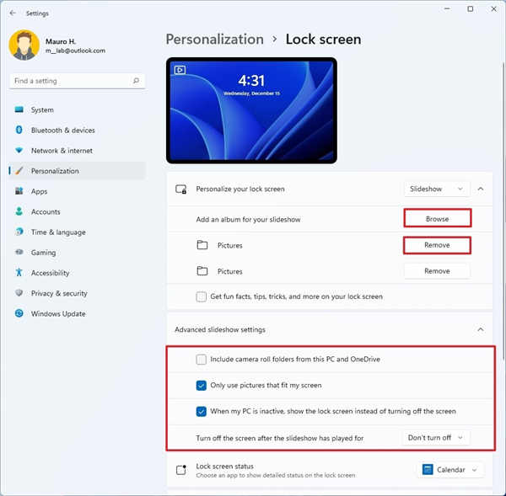This screenshot has width=506, height=496.
Task: Click the magnifier icon in the search box
Action: pyautogui.click(x=136, y=81)
